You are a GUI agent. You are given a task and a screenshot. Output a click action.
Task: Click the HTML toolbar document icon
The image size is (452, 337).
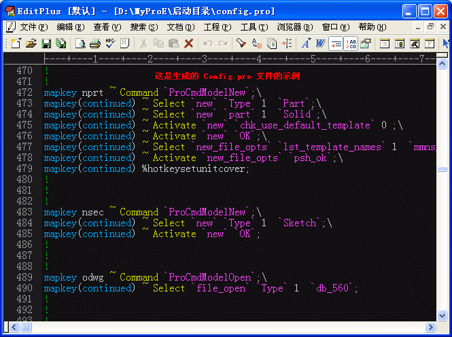click(x=125, y=43)
